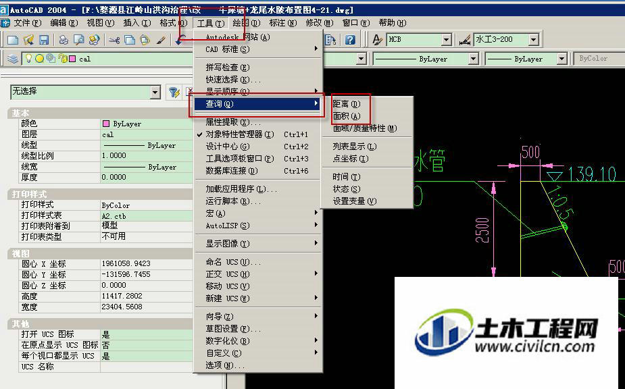Click the Cut scissors icon
The width and height of the screenshot is (625, 389).
coord(114,39)
